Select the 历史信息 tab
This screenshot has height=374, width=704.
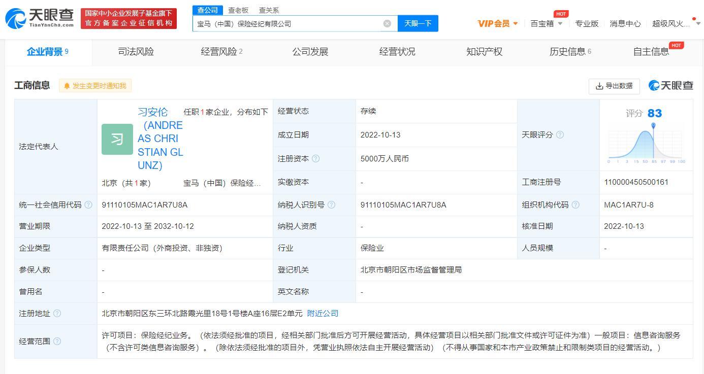click(570, 52)
